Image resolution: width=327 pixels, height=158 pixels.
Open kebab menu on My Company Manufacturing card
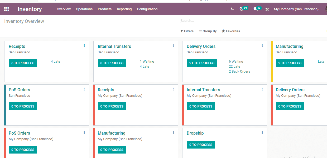tap(173, 132)
